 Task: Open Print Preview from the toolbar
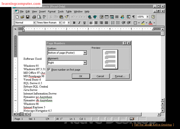click(x=39, y=17)
